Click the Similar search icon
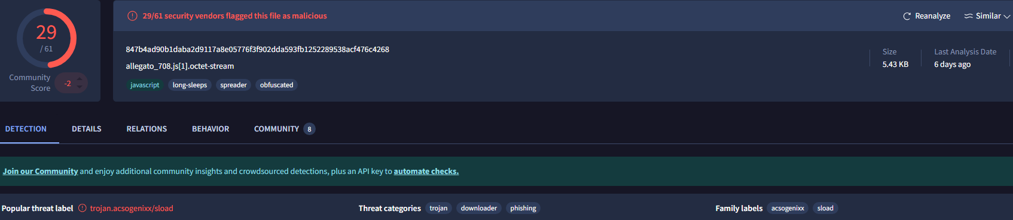This screenshot has height=220, width=1013. [x=968, y=16]
